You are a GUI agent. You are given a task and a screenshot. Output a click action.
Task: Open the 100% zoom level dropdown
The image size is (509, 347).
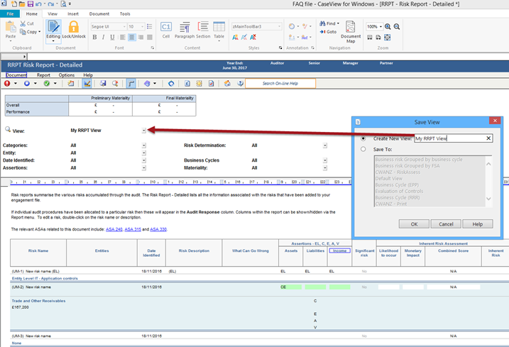tap(381, 27)
